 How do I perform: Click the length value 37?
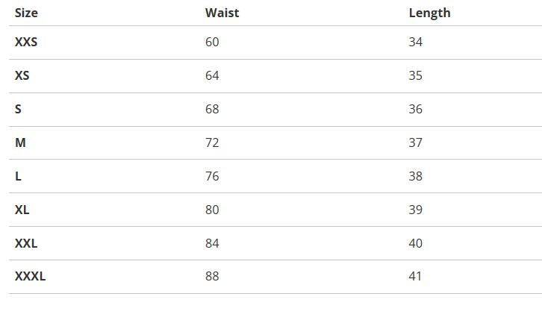[416, 142]
